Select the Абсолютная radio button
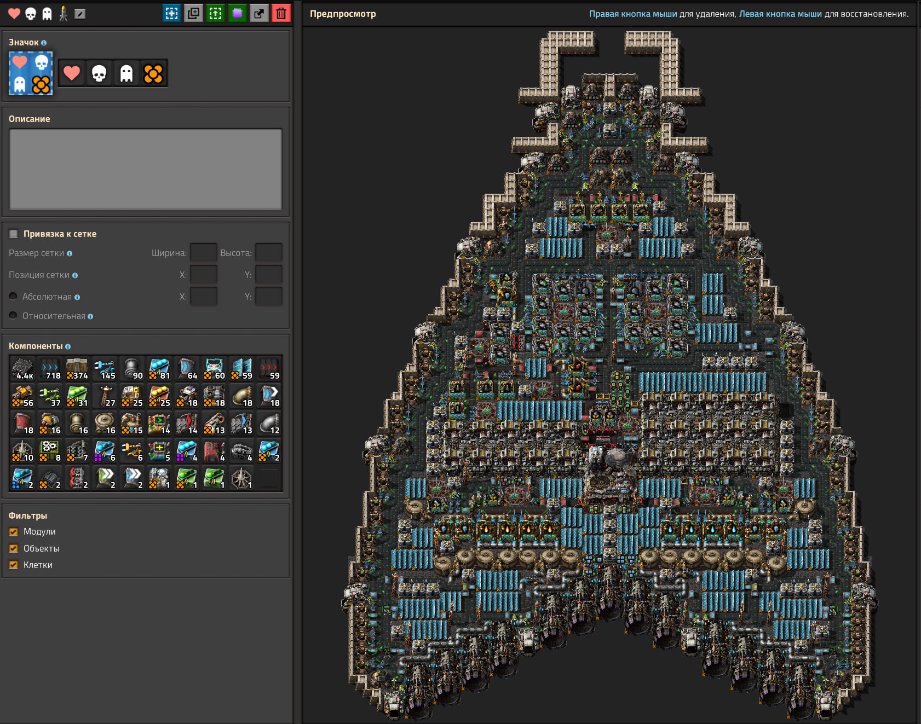 (x=13, y=296)
